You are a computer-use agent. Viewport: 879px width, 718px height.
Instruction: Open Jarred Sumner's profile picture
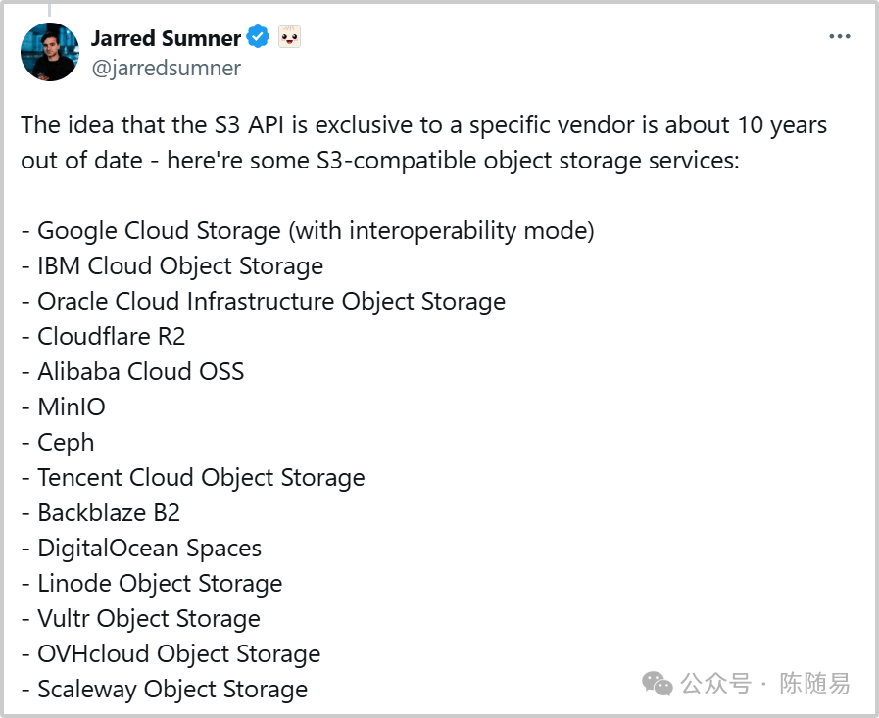pyautogui.click(x=50, y=52)
